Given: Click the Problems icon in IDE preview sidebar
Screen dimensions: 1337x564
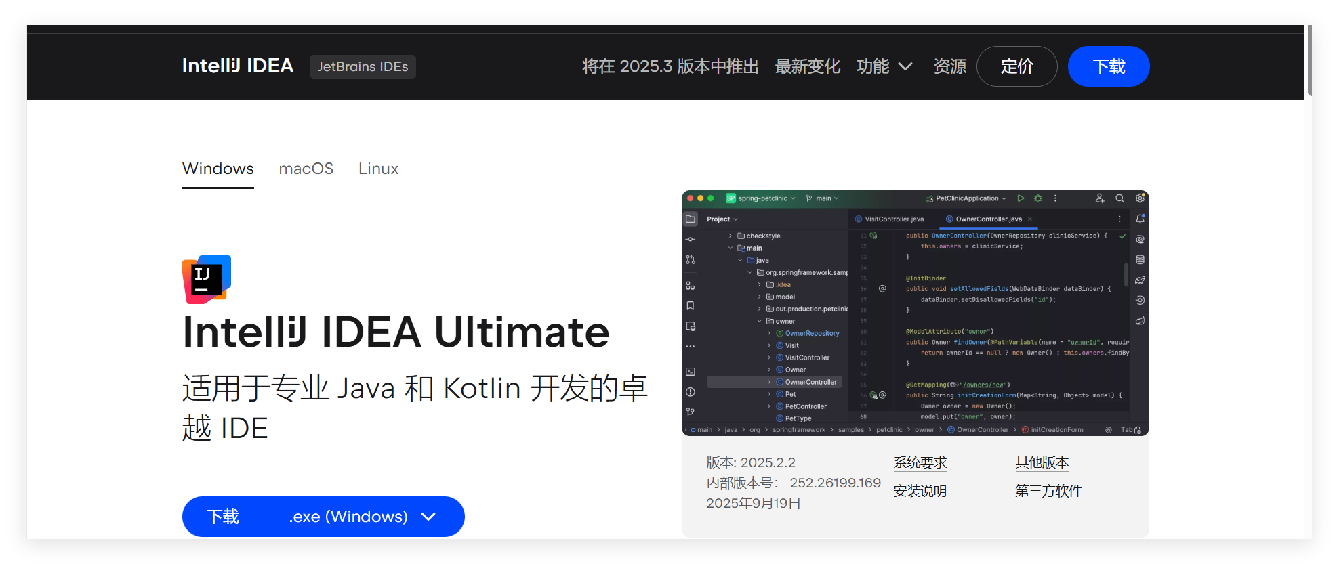Looking at the screenshot, I should [691, 392].
